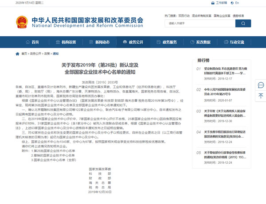Click hot search term 国有企业改革

pos(222,16)
